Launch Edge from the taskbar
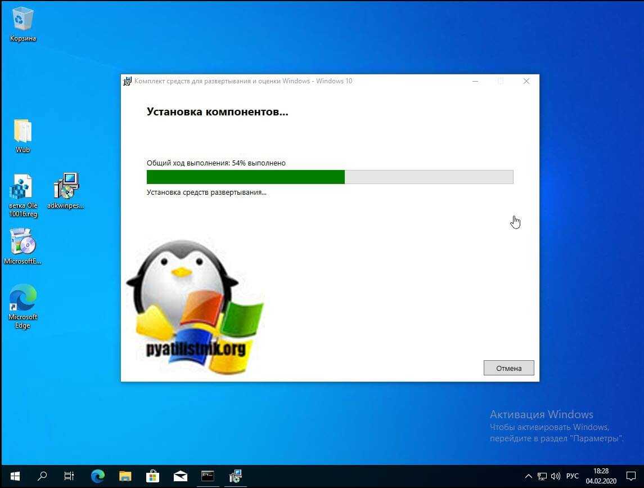This screenshot has width=644, height=488. (98, 476)
